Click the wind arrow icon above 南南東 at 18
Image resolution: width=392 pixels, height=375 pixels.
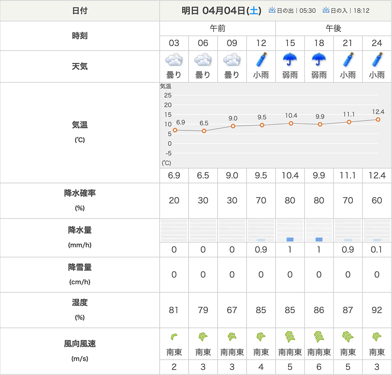[319, 337]
